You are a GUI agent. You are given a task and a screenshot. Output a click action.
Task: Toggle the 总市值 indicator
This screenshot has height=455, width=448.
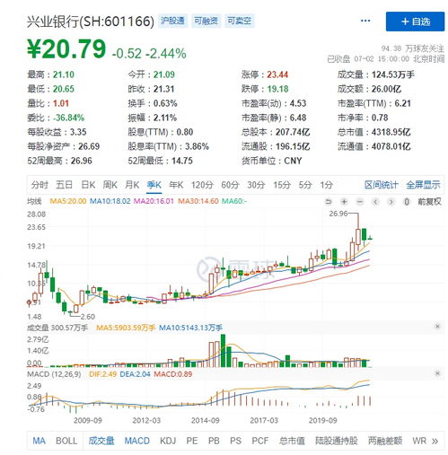click(292, 441)
